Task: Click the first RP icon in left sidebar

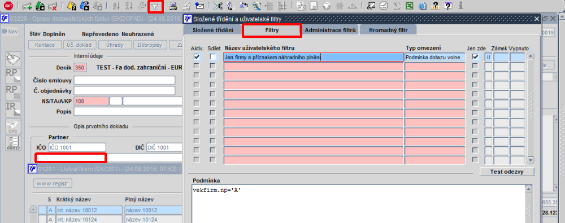Action: (14, 76)
